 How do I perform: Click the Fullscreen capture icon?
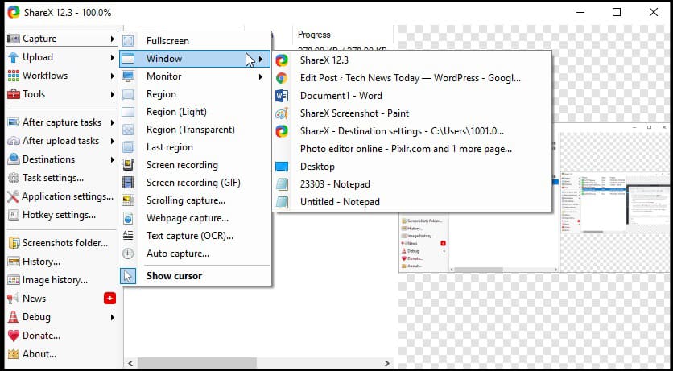coord(128,41)
